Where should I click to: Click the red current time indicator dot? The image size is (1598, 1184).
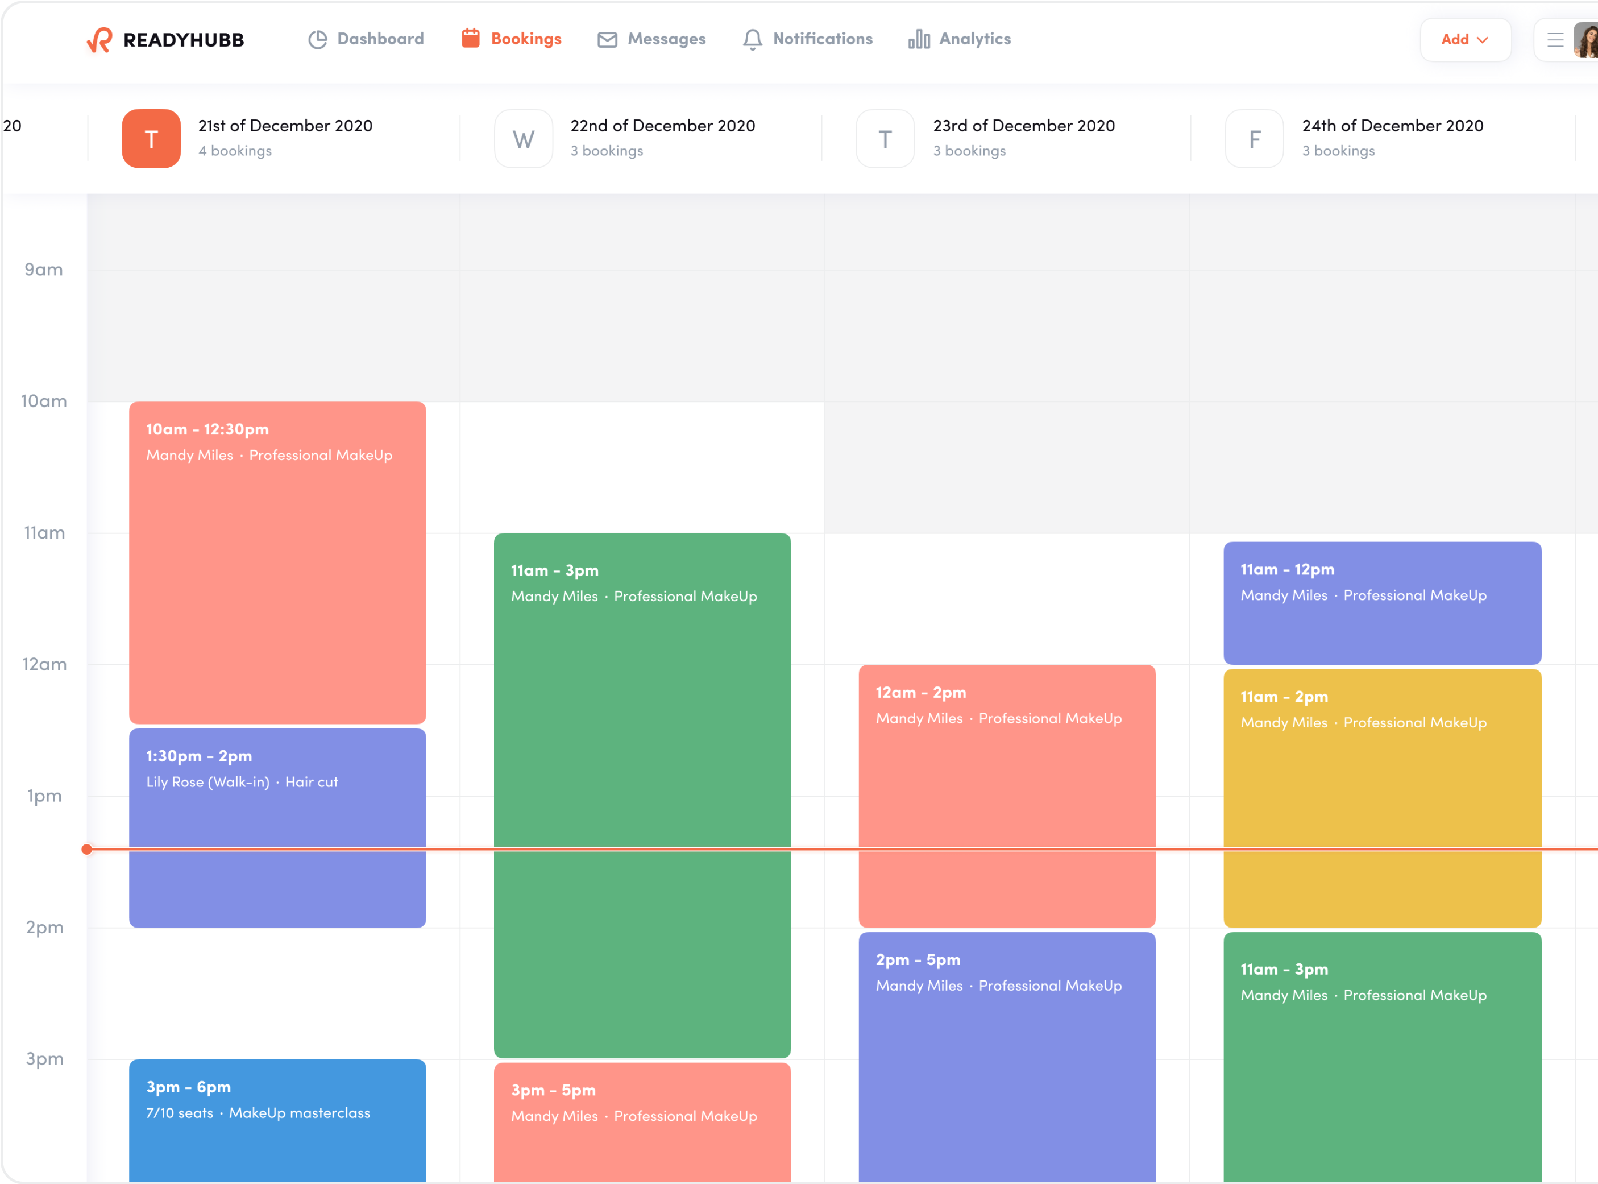(x=88, y=848)
